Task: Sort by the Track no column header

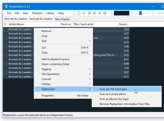Action: [x=66, y=24]
